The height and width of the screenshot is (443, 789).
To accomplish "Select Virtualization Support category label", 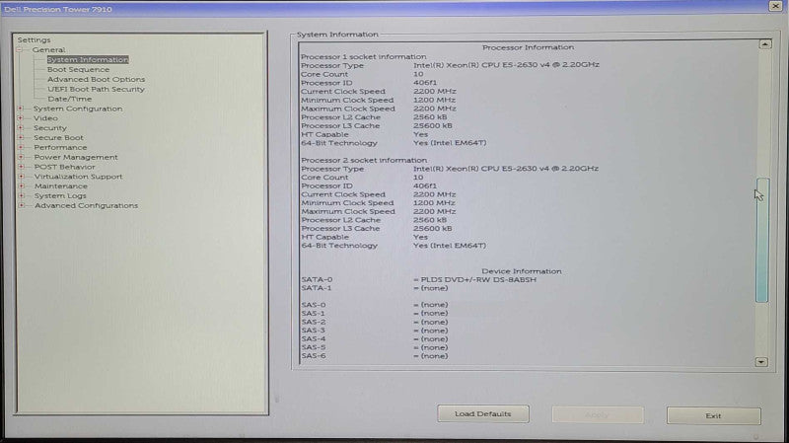I will pyautogui.click(x=79, y=177).
